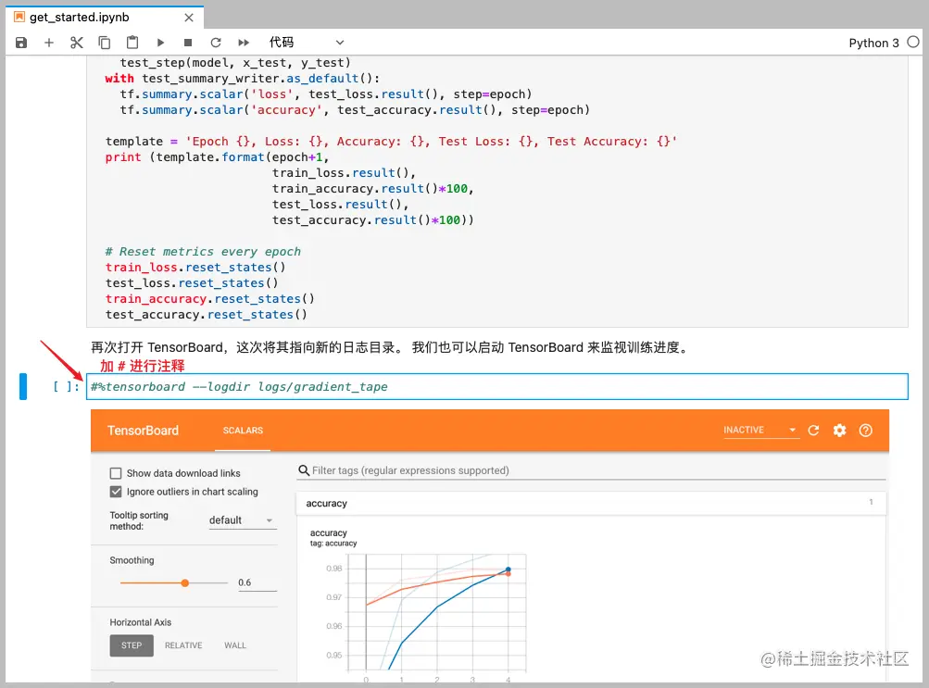Click the 'Smoothing' label
Viewport: 929px width, 688px height.
coord(132,560)
